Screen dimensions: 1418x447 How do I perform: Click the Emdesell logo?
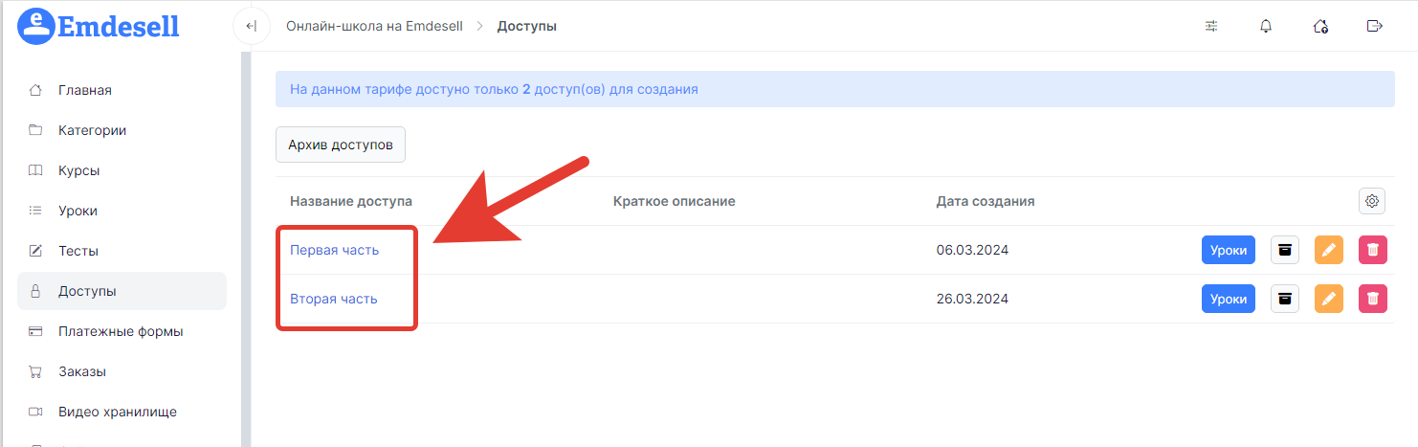click(100, 26)
